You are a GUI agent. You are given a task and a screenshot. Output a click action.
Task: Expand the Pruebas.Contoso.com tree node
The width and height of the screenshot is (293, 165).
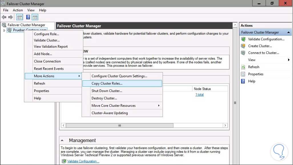click(4, 30)
